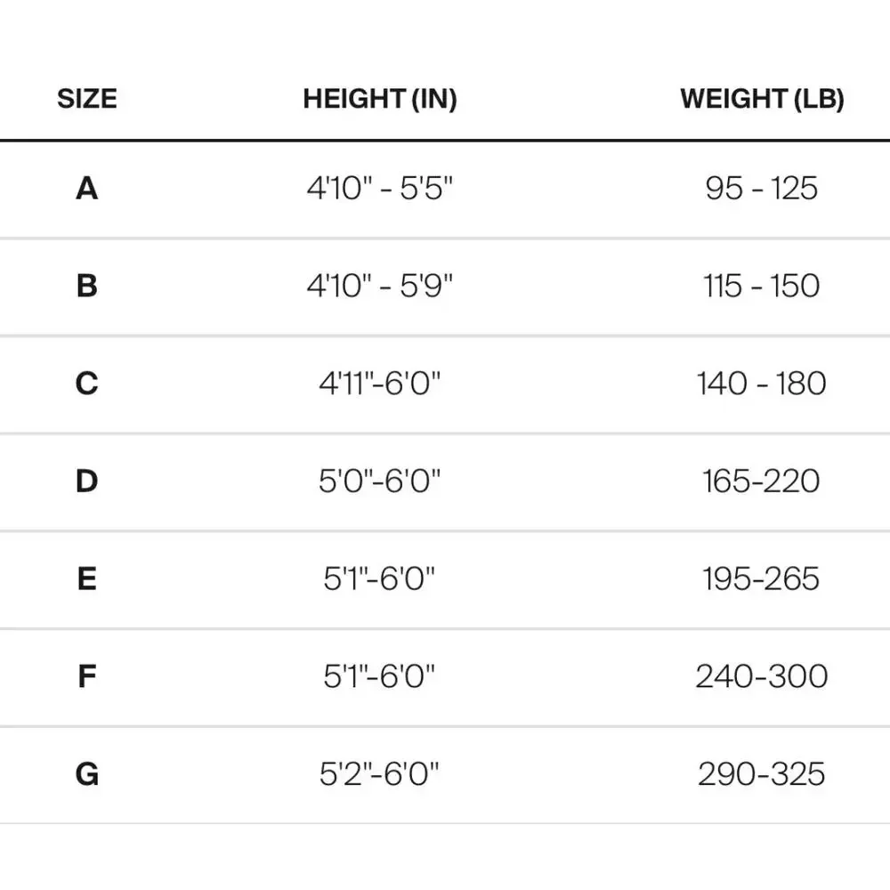Click the 95 - 125 weight cell
The height and width of the screenshot is (890, 890).
click(x=762, y=188)
